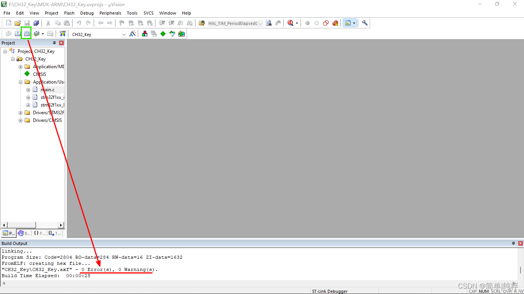Image resolution: width=524 pixels, height=294 pixels.
Task: Open the Window layout dropdown arrow
Action: (354, 23)
